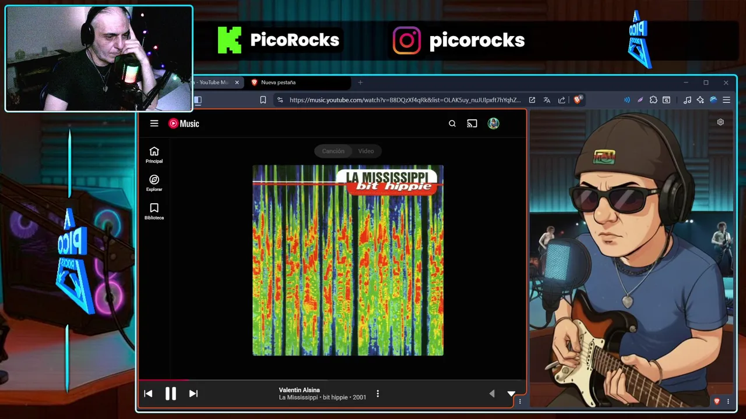Open the Explorar section
The width and height of the screenshot is (746, 419).
tap(154, 183)
